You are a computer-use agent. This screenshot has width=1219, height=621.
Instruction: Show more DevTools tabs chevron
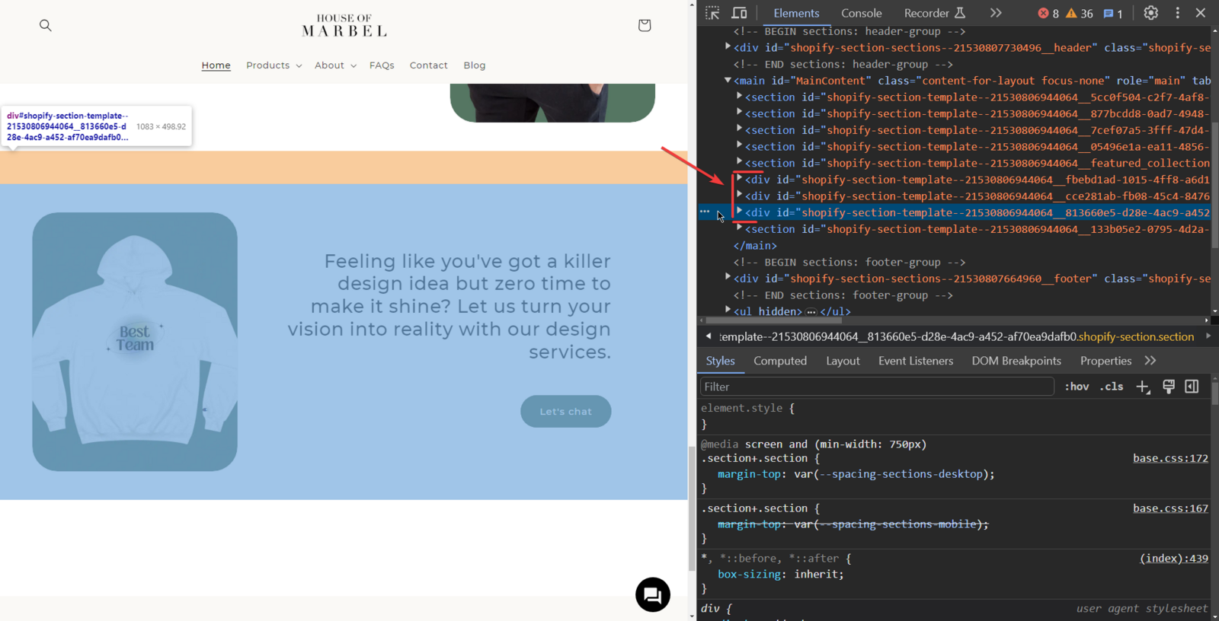coord(996,13)
